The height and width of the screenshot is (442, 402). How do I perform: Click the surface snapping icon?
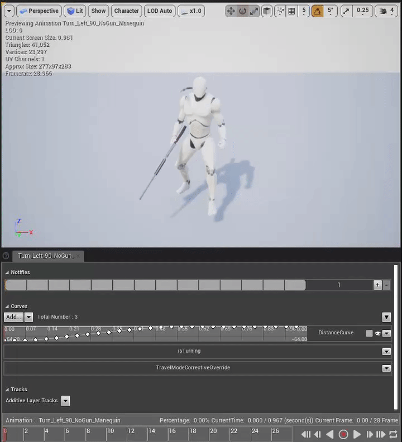point(279,11)
